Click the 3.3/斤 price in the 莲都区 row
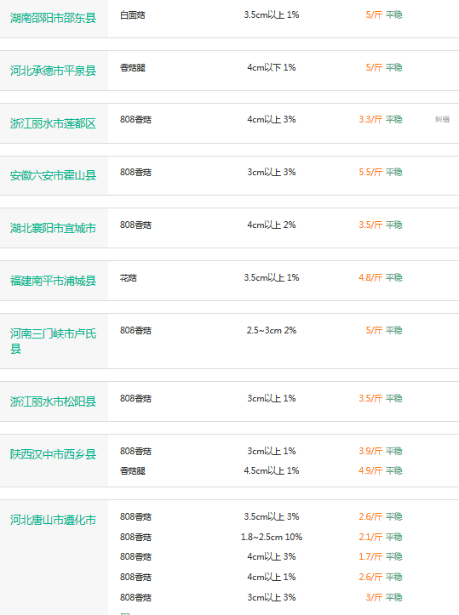Screen dimensions: 459x615 click(x=370, y=119)
